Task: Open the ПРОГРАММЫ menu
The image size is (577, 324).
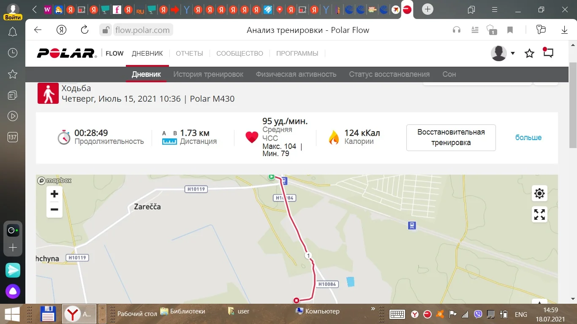Action: tap(297, 54)
